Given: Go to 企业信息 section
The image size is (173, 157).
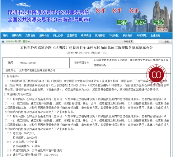Looking at the screenshot, I should pyautogui.click(x=156, y=35).
